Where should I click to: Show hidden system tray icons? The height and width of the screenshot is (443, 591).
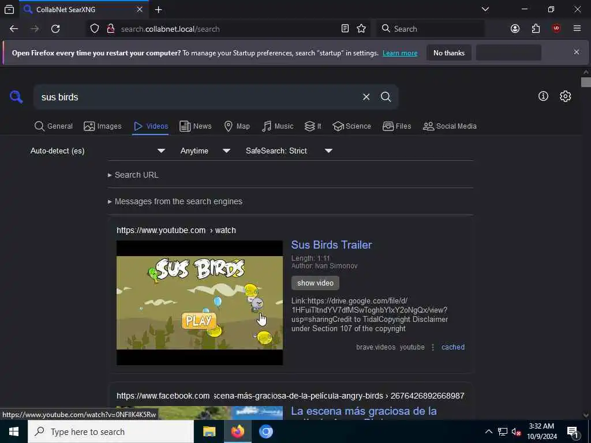(488, 431)
